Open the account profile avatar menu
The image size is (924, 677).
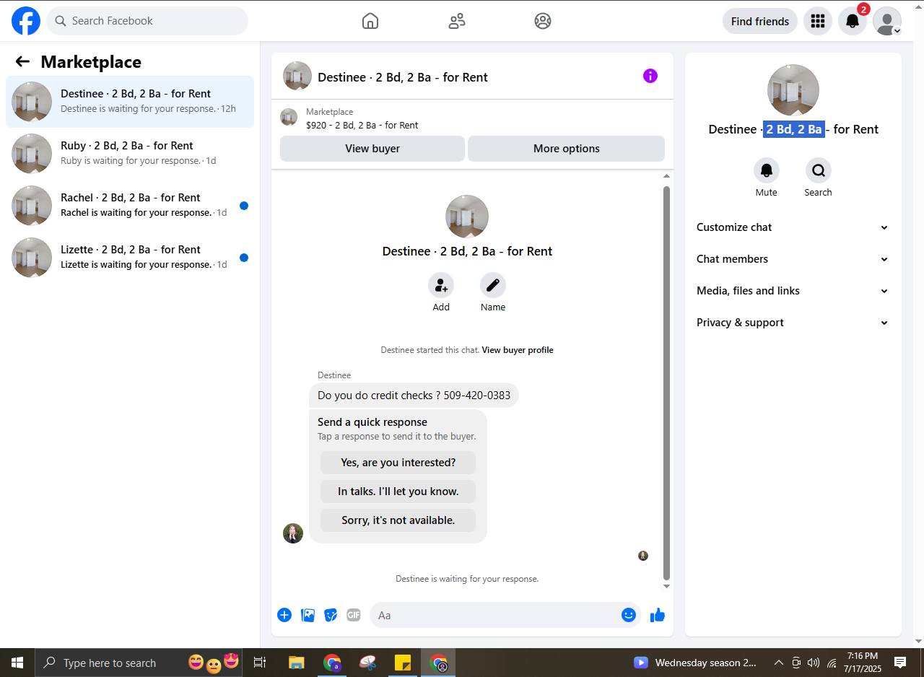[x=887, y=21]
